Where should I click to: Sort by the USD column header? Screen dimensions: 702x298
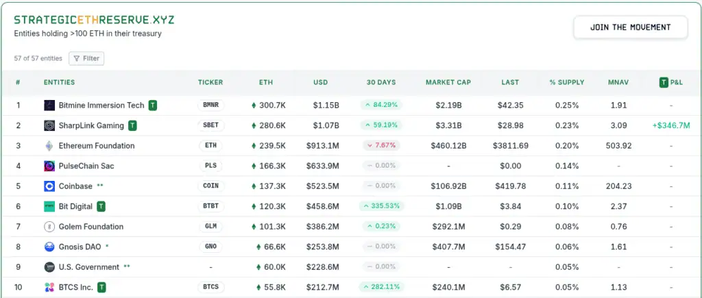coord(321,82)
